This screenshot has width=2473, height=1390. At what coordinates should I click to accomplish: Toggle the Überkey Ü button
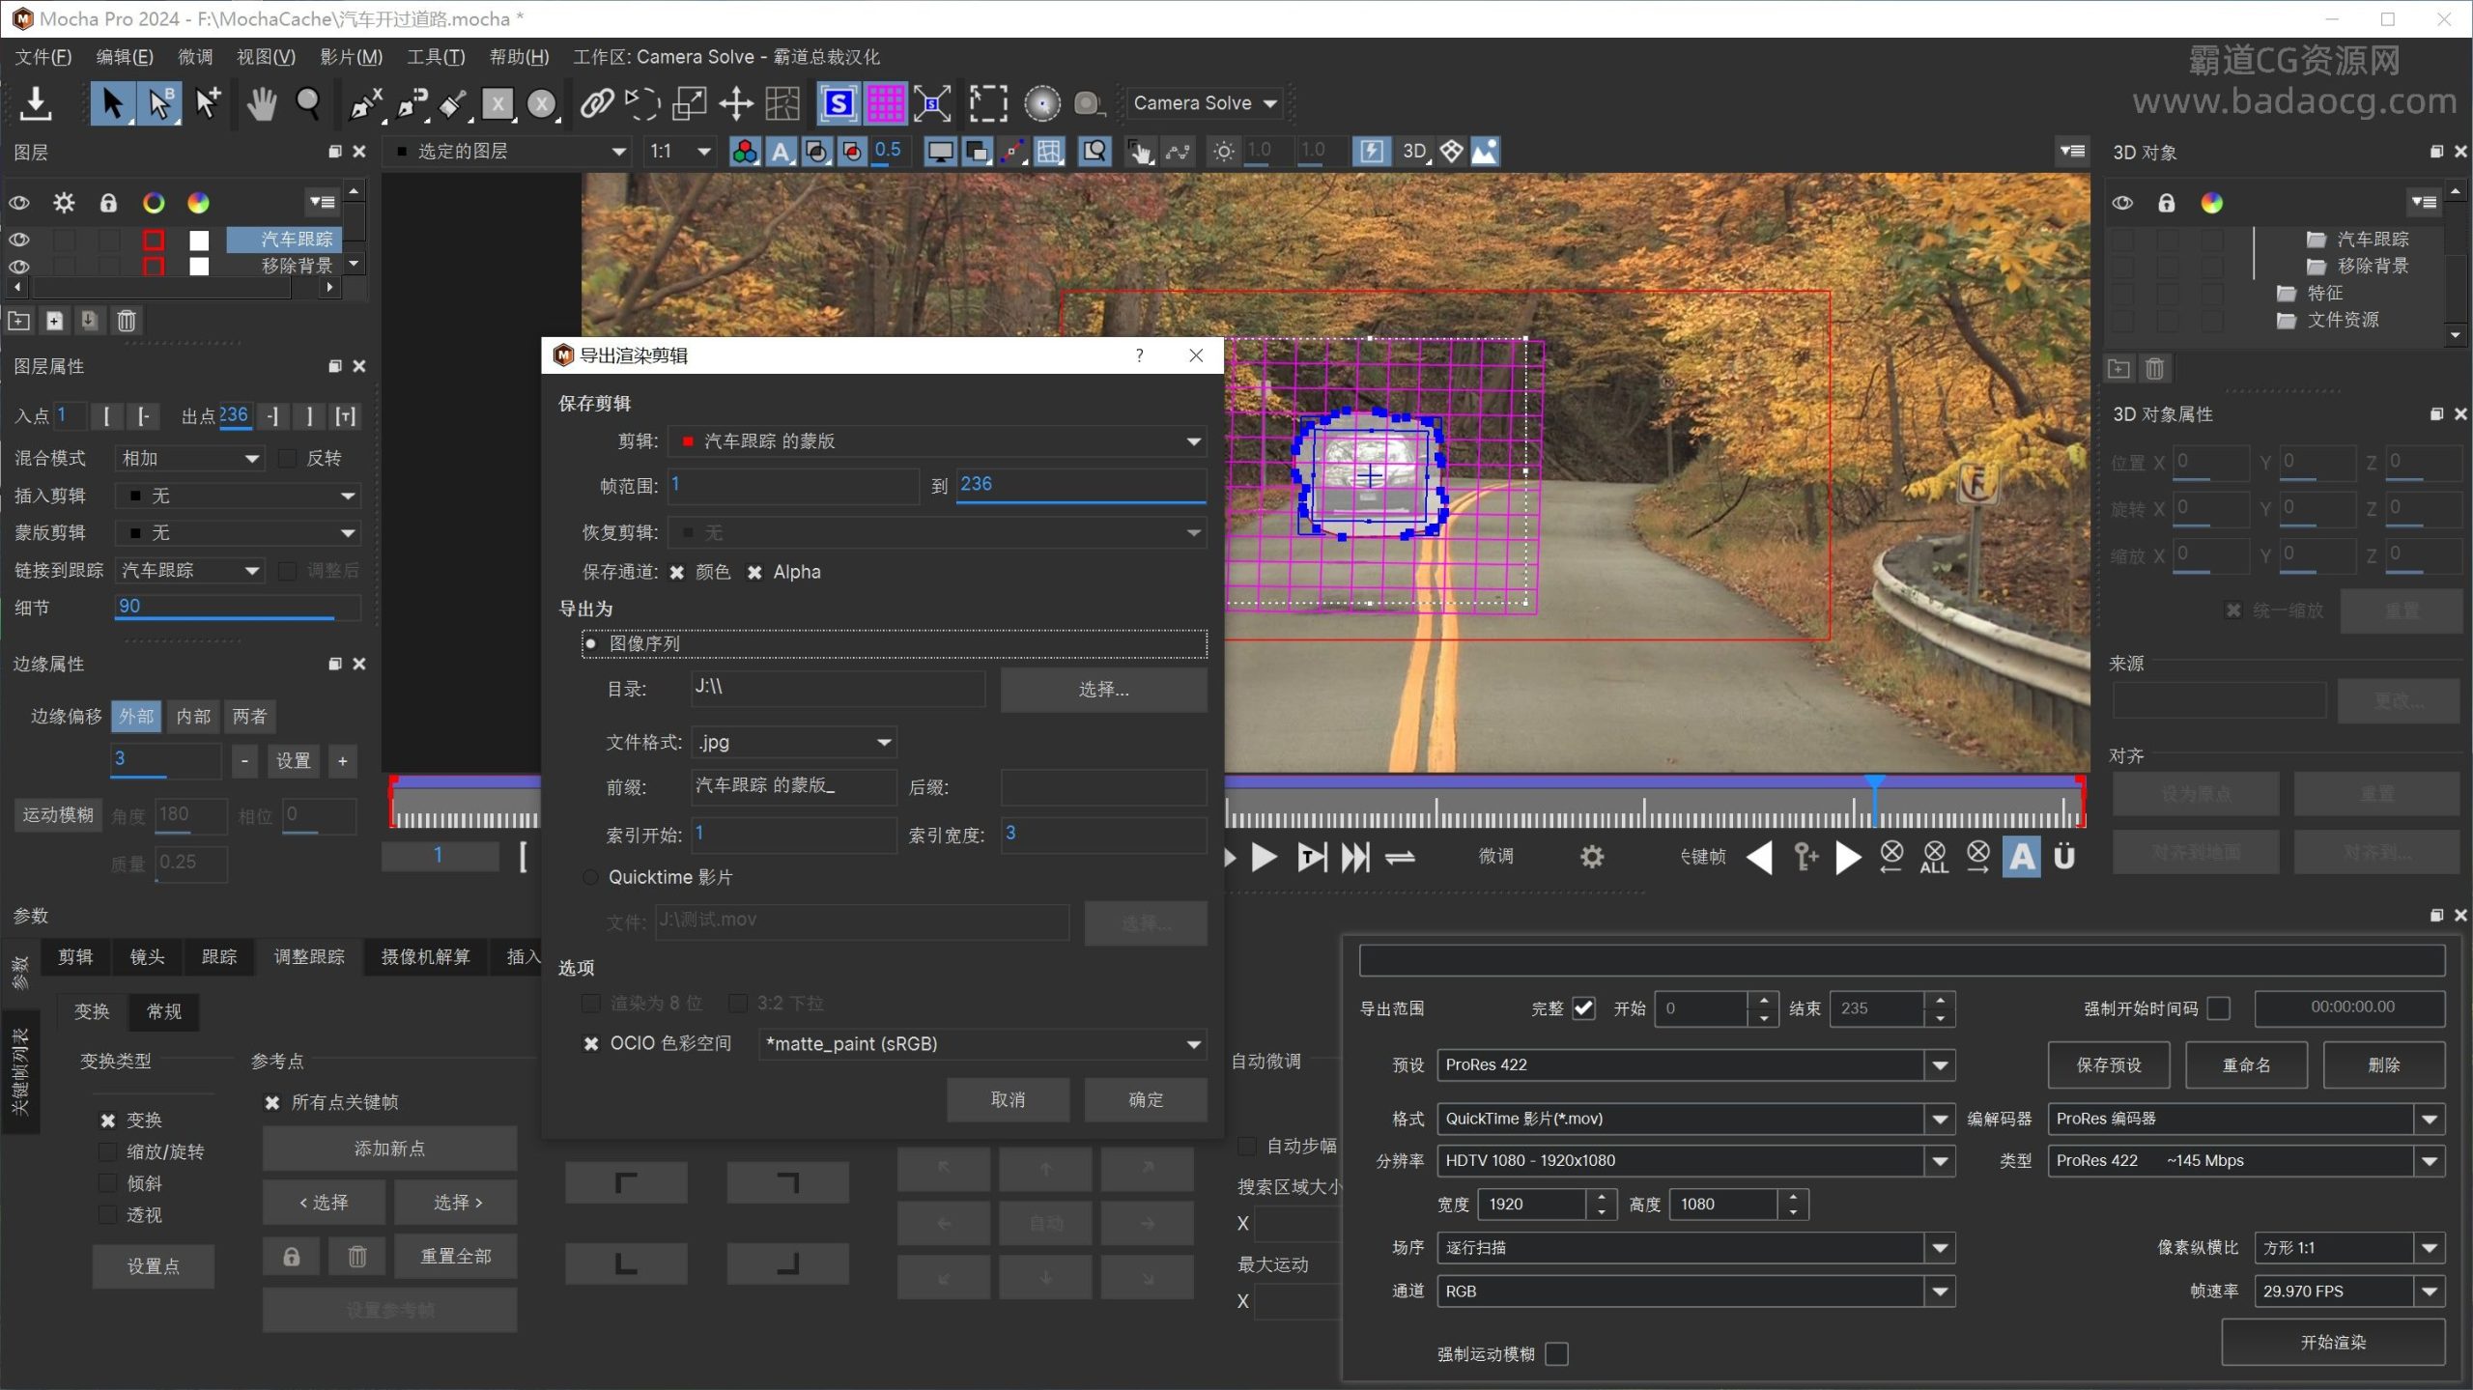[2064, 857]
